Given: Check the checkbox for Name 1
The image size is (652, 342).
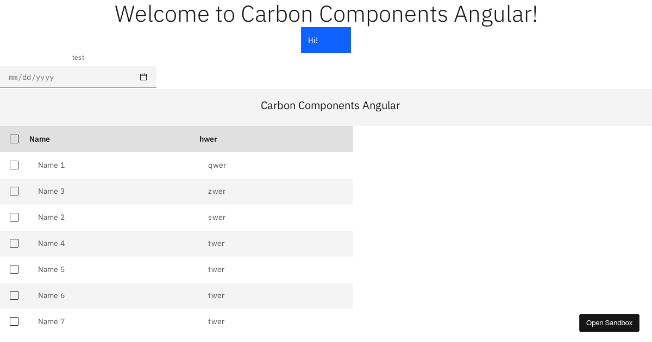Looking at the screenshot, I should (x=14, y=165).
